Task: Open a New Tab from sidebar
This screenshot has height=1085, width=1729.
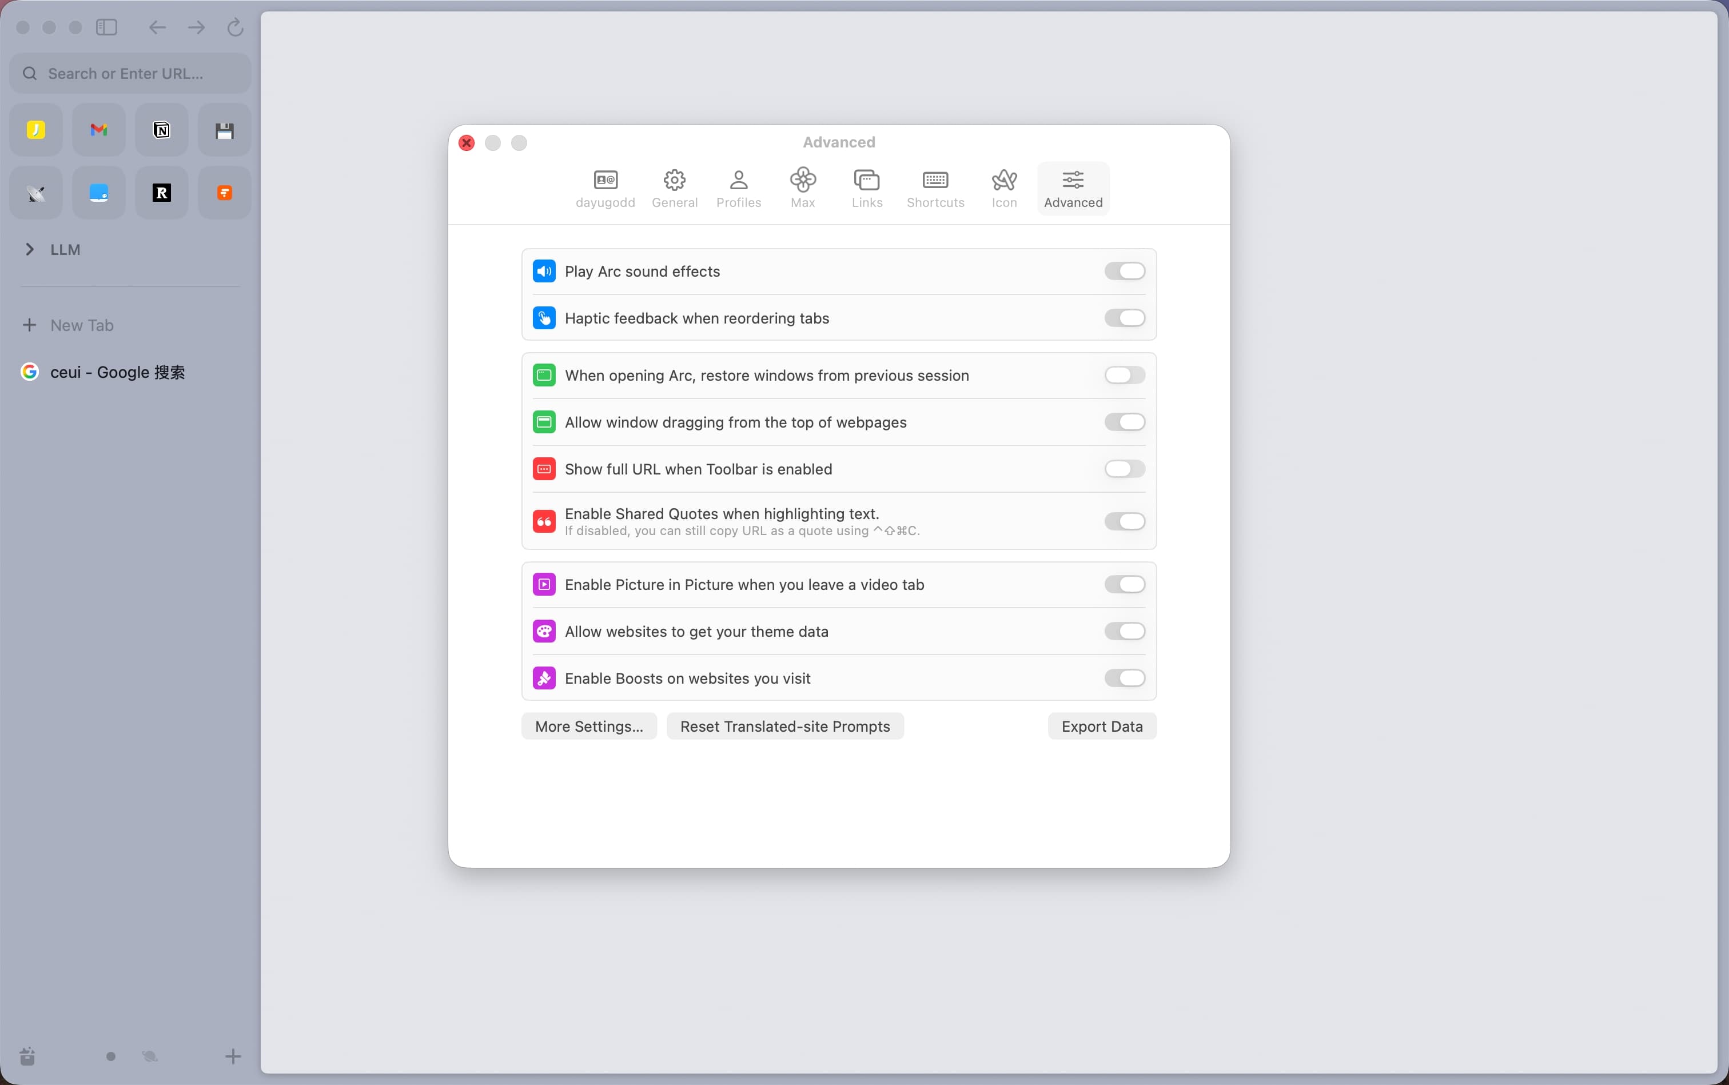Action: coord(130,325)
